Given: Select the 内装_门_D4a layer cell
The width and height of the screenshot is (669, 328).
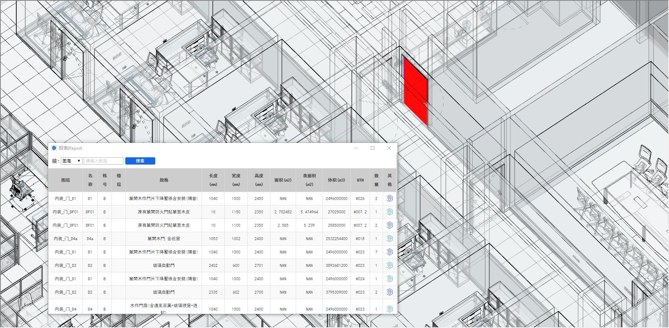Looking at the screenshot, I should click(66, 239).
